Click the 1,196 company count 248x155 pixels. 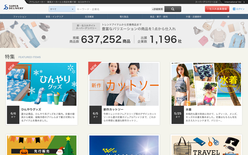tap(163, 39)
